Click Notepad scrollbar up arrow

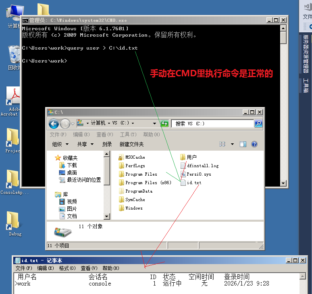pos(302,276)
